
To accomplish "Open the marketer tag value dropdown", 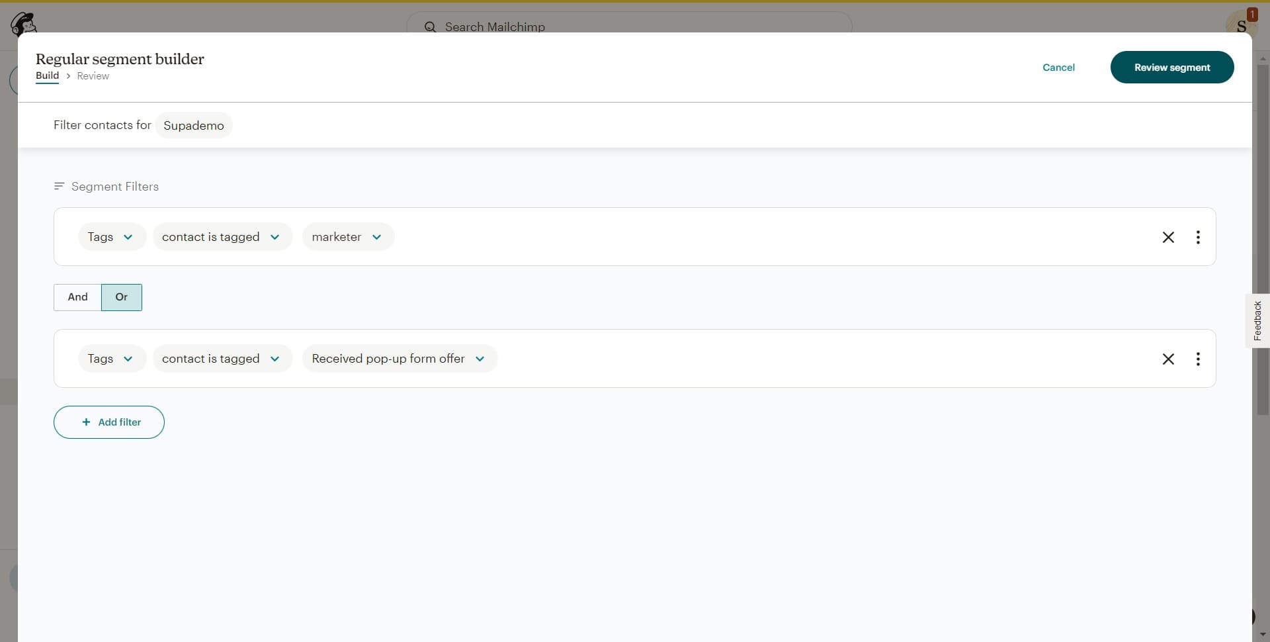I will (x=347, y=237).
